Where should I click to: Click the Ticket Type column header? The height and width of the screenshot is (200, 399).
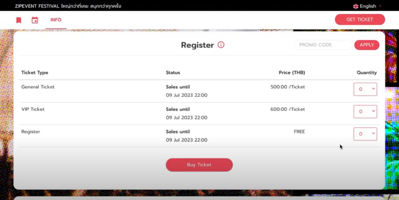(35, 73)
